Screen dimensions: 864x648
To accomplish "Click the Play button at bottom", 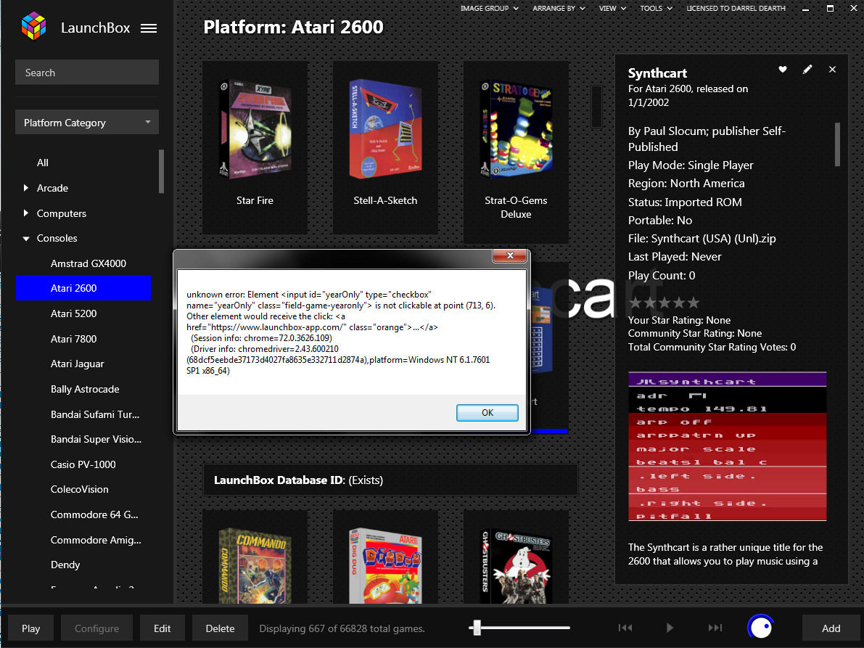I will (31, 628).
